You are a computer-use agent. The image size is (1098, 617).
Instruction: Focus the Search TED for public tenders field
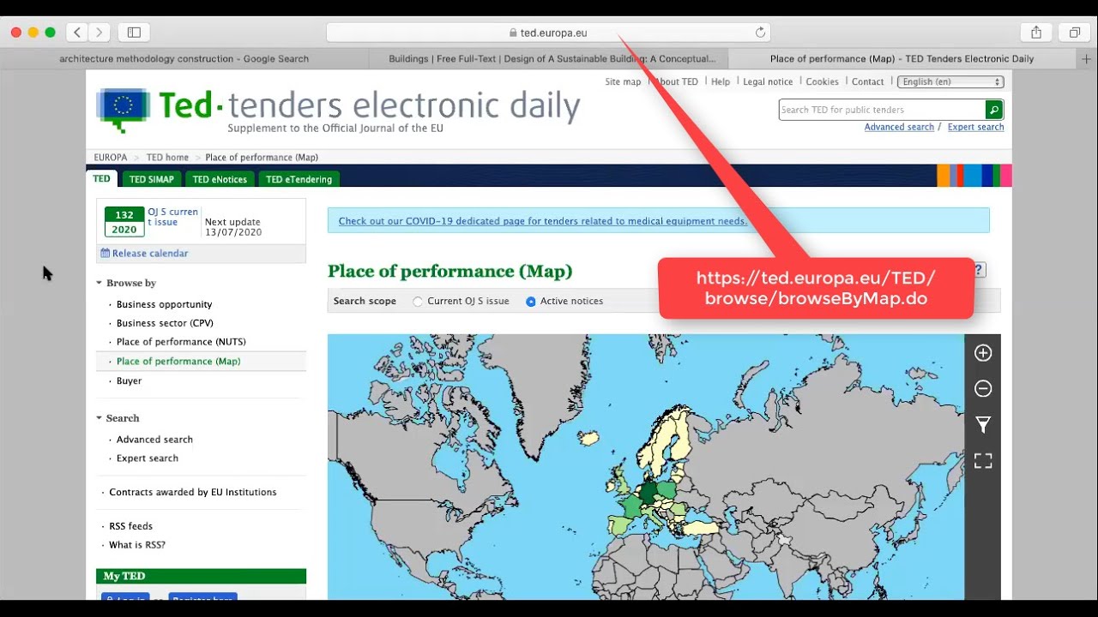(882, 110)
